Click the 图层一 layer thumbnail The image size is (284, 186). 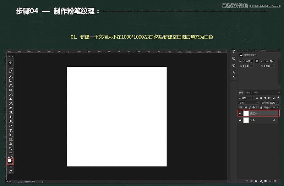(x=246, y=114)
